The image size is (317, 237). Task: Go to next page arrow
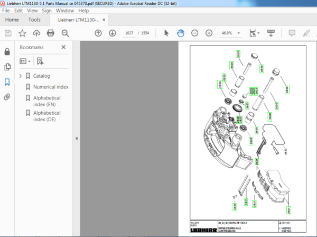pyautogui.click(x=113, y=33)
